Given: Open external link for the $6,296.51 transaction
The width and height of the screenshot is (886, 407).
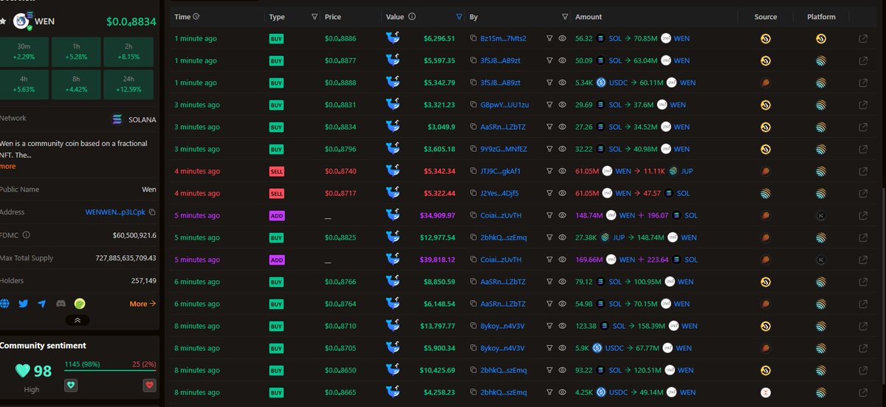Looking at the screenshot, I should pyautogui.click(x=863, y=38).
